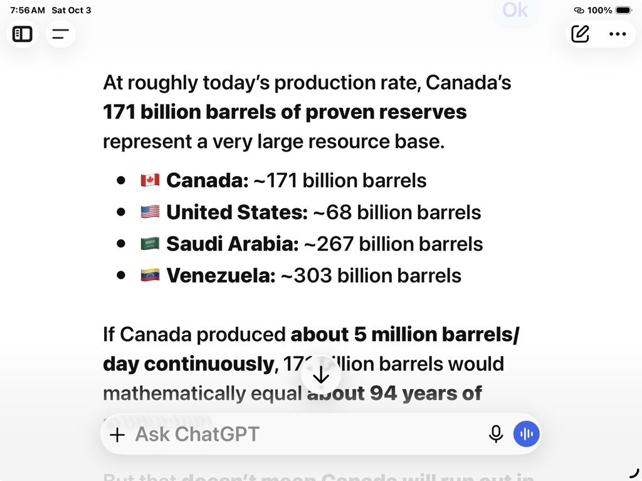Start a new chat with compose icon
642x481 pixels.
[580, 34]
